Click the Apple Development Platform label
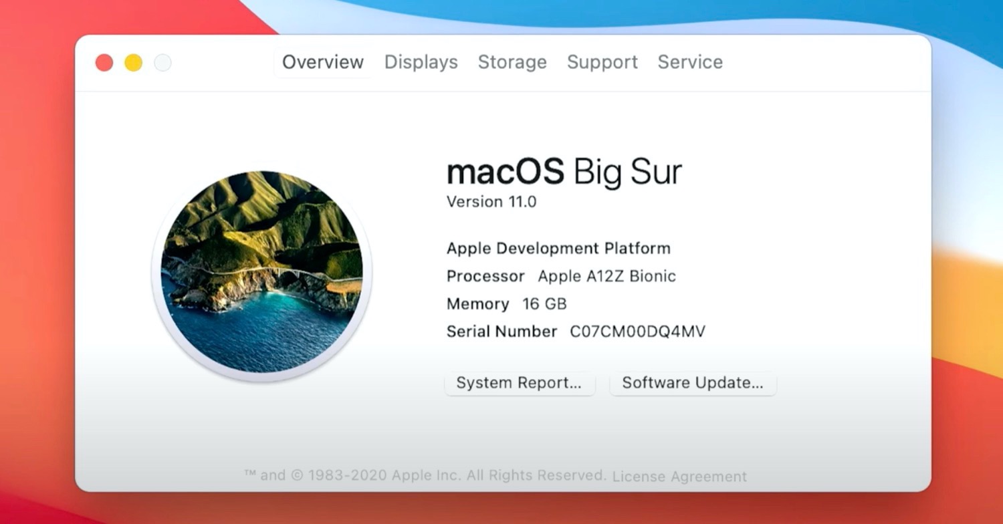 (558, 249)
